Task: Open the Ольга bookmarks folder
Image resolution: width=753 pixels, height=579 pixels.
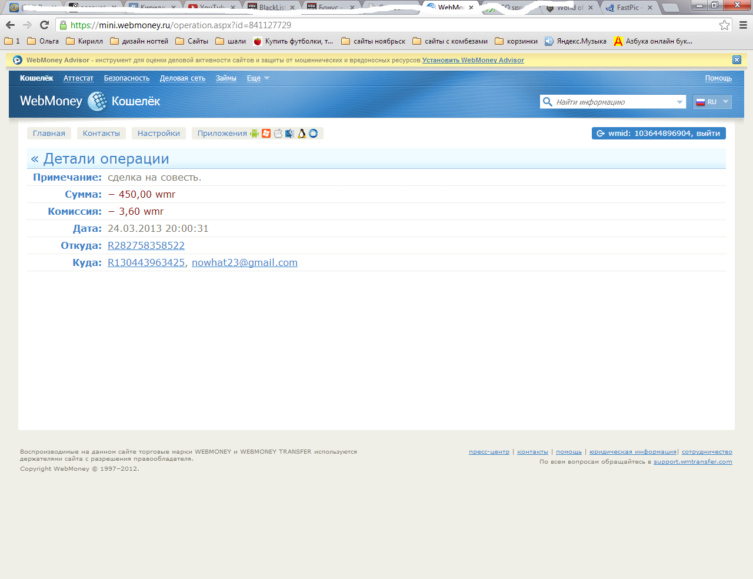Action: click(x=43, y=41)
